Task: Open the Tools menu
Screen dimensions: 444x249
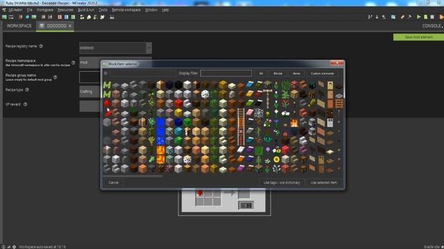Action: [x=103, y=10]
